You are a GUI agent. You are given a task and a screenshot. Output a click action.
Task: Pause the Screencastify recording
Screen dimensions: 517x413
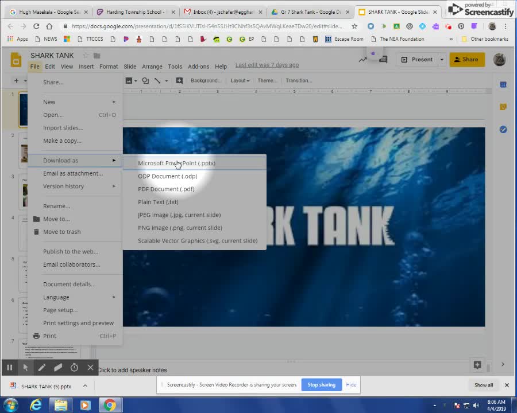(x=9, y=367)
